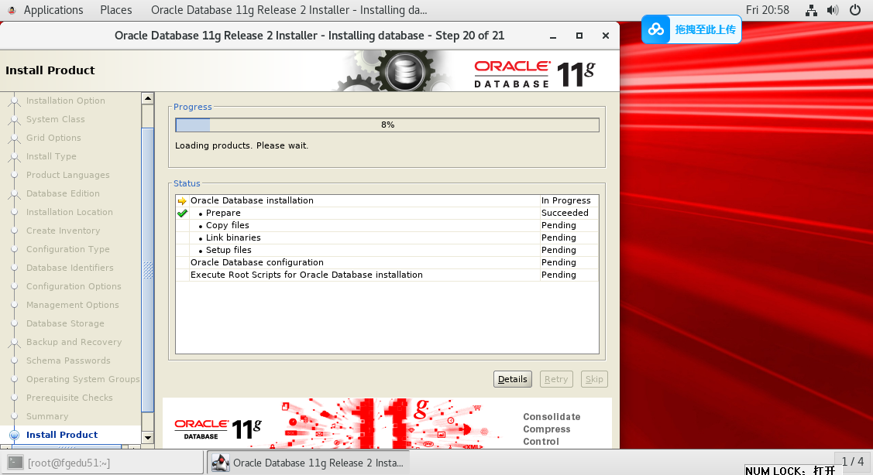Select the Backup and Recovery step
The image size is (873, 475).
tap(74, 342)
